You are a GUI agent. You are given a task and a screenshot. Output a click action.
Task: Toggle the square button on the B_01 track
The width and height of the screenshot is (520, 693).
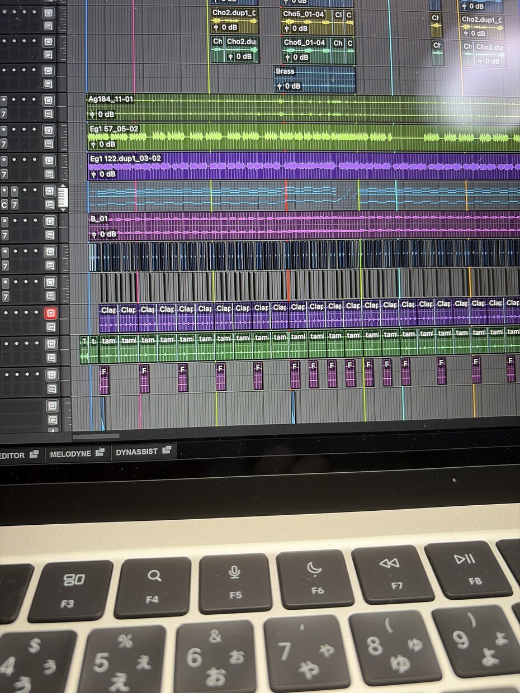coord(50,221)
